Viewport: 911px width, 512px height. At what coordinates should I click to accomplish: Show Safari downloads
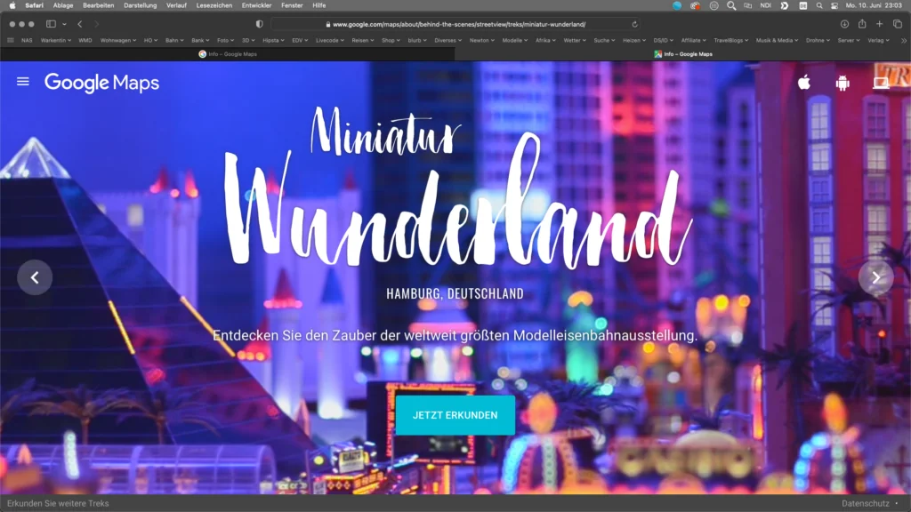(x=844, y=24)
